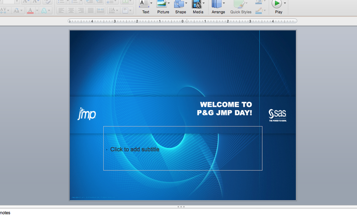Select the jmp logo on the slide
This screenshot has height=224, width=357.
coord(87,114)
